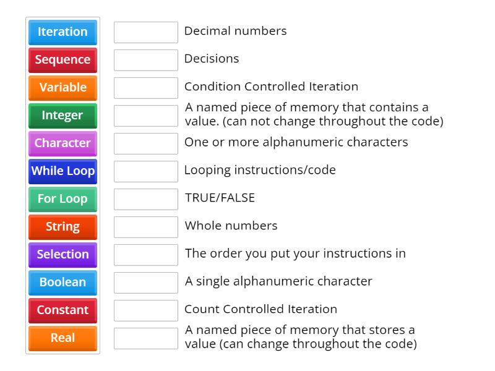Select the empty slot next to Decisions
495x371 pixels.
pyautogui.click(x=146, y=60)
